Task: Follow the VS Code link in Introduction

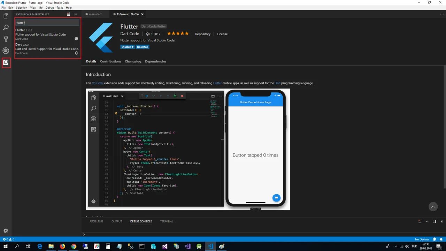Action: point(98,83)
